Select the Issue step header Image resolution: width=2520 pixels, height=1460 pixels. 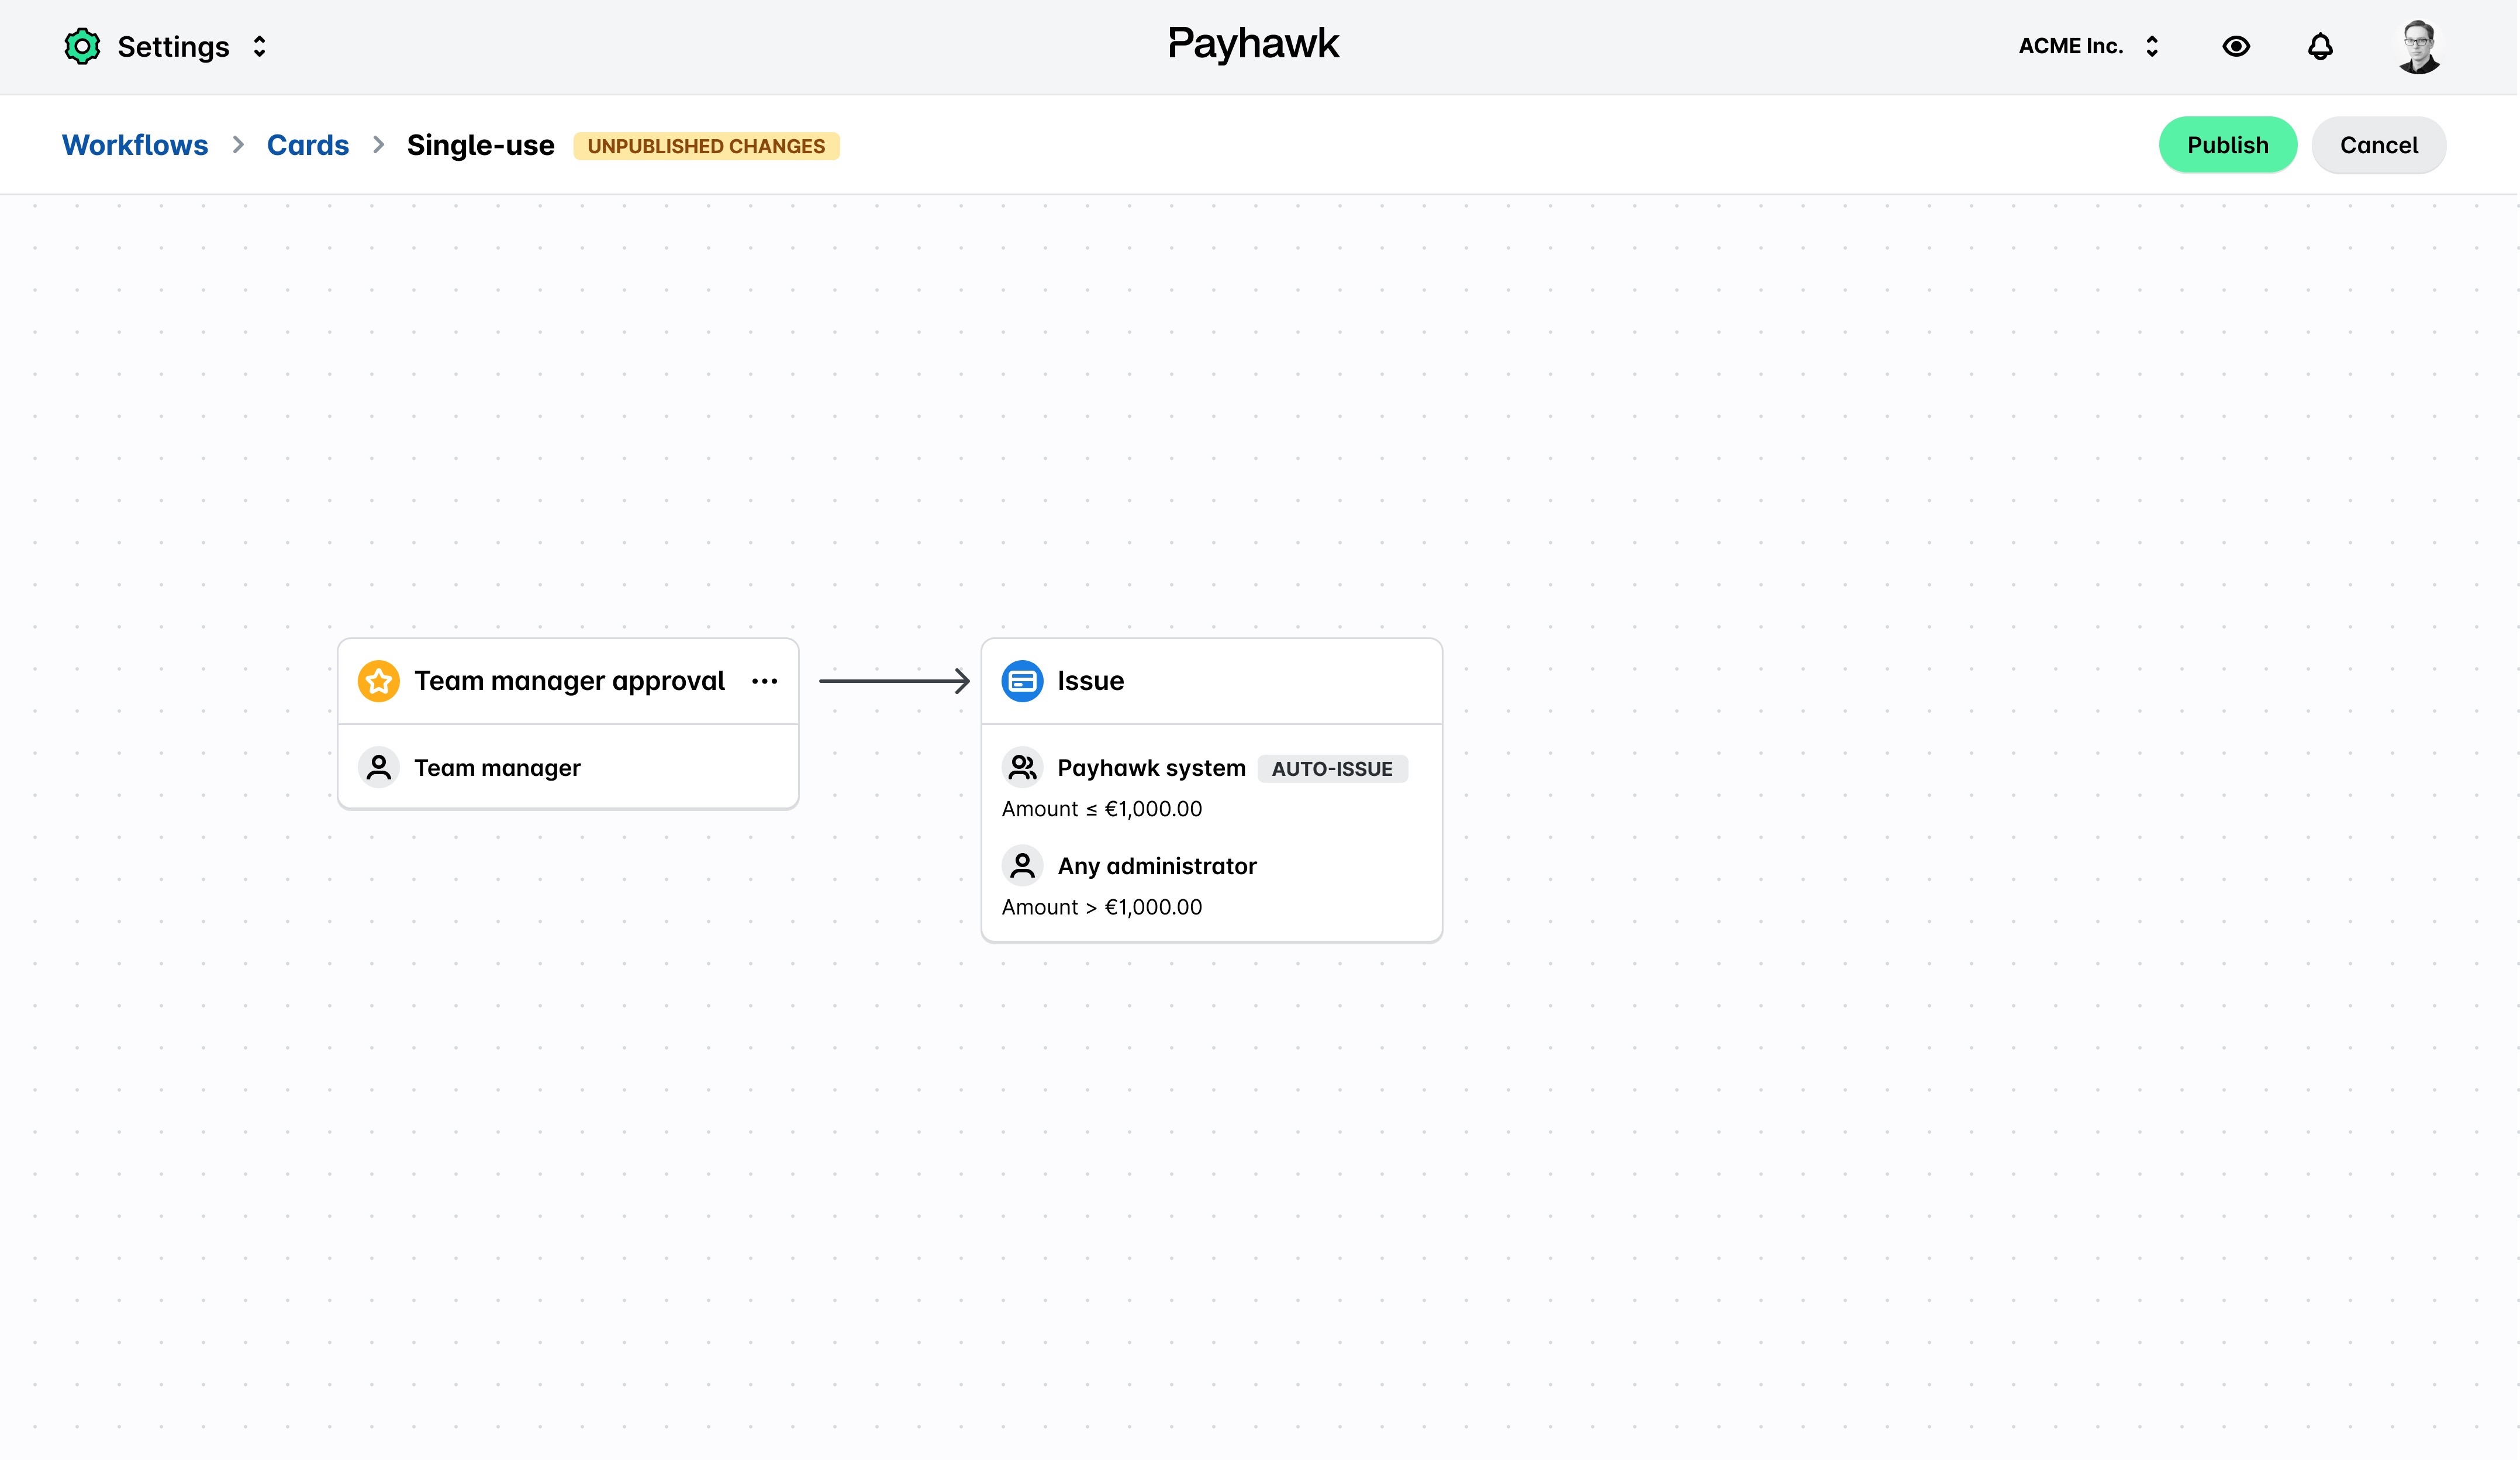pos(1211,681)
